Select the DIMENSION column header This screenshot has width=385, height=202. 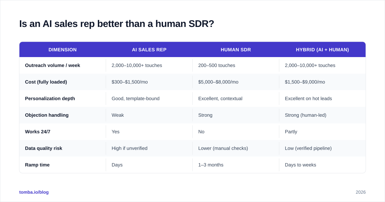point(63,50)
